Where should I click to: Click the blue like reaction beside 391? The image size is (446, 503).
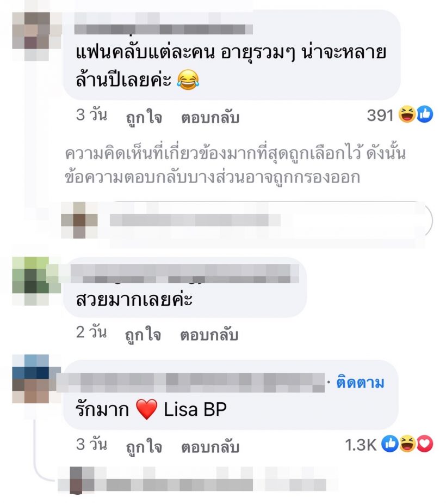tap(425, 114)
